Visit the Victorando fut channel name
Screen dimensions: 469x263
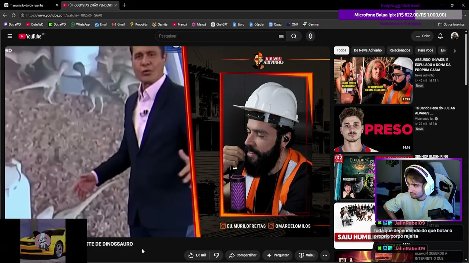click(424, 119)
